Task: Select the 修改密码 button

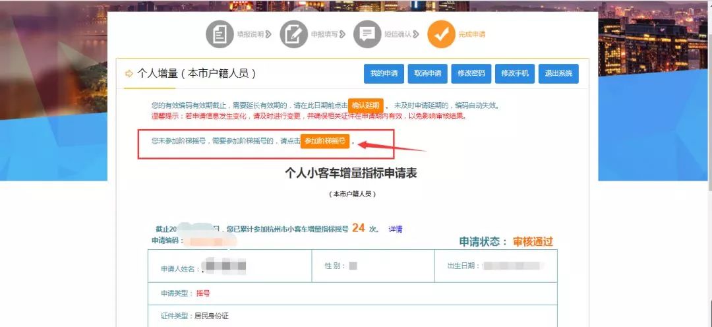Action: (471, 73)
